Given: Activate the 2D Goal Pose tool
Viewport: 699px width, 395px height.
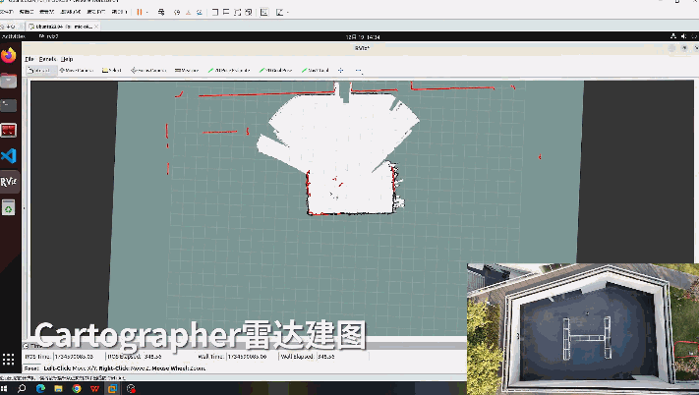Looking at the screenshot, I should (x=276, y=71).
